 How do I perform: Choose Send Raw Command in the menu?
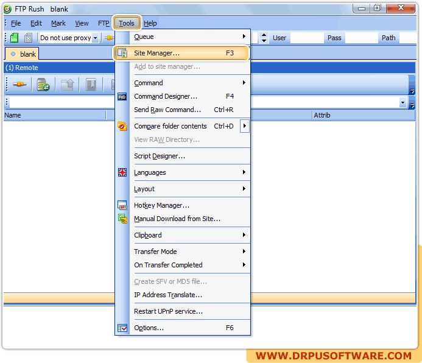(183, 110)
